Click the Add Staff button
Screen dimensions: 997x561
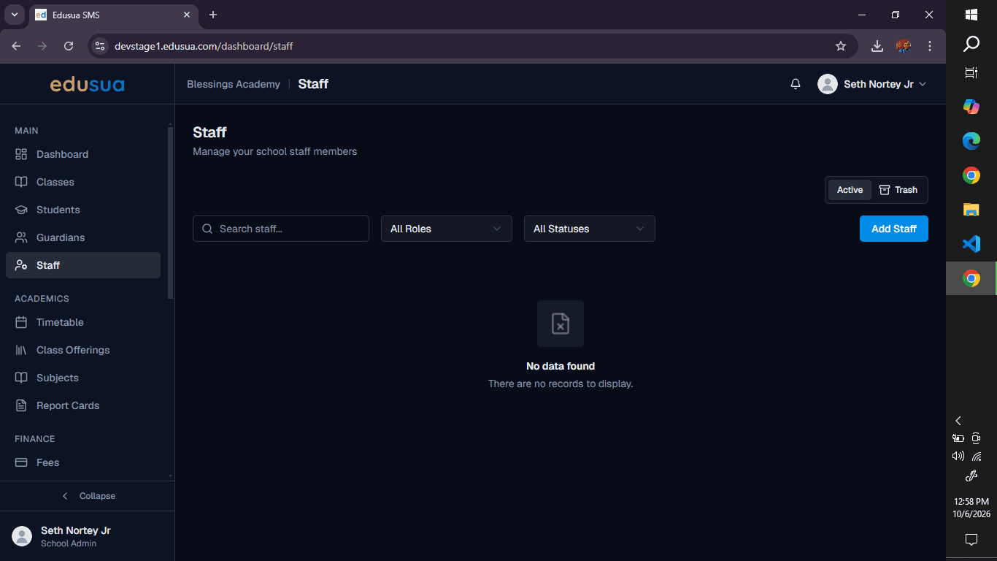tap(894, 229)
